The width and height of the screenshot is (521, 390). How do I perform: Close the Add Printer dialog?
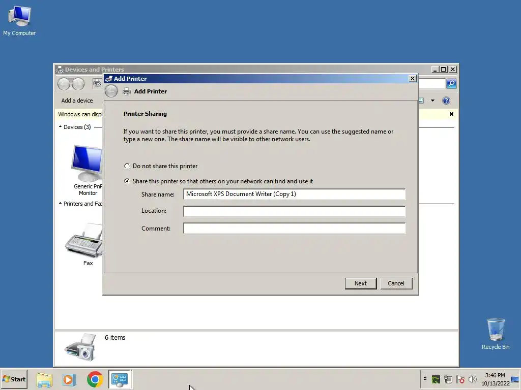(x=412, y=79)
